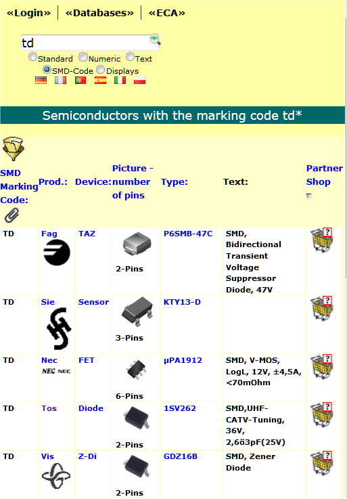347x499 pixels.
Task: Select the Numeric search radio button
Action: (83, 57)
